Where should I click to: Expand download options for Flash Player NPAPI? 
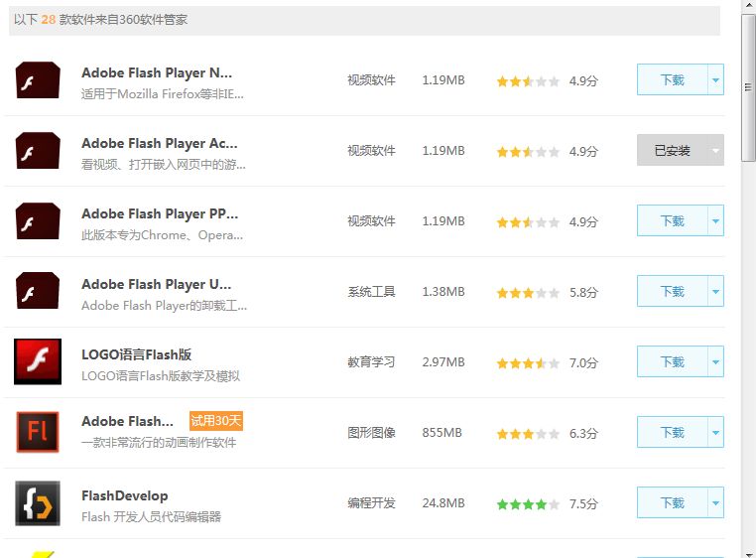coord(715,80)
